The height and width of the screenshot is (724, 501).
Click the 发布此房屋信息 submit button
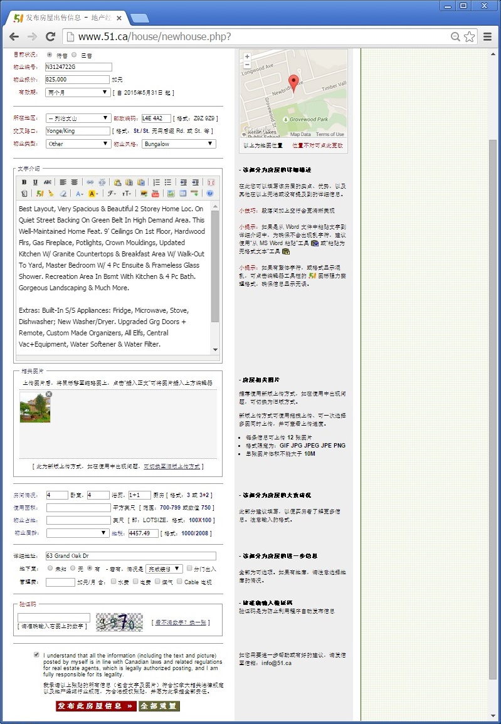click(x=95, y=706)
